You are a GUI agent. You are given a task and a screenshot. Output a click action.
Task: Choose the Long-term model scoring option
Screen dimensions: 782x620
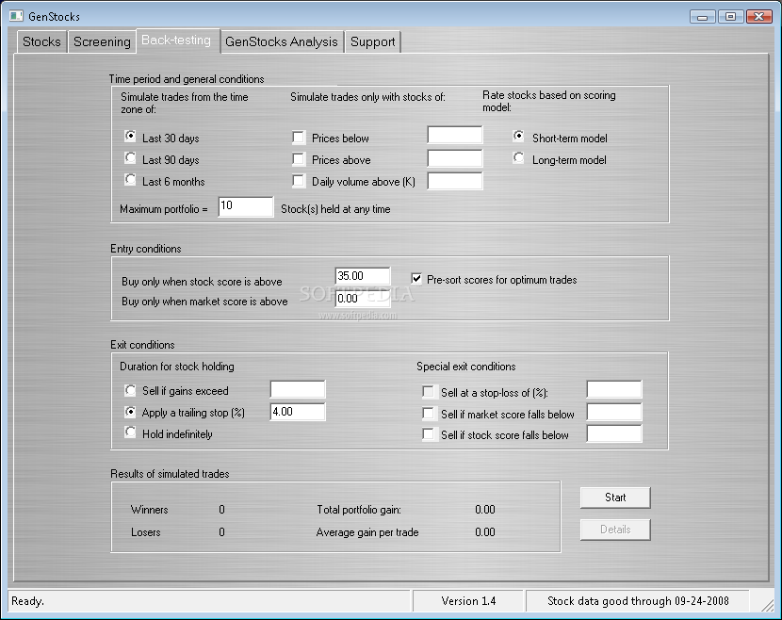coord(519,158)
